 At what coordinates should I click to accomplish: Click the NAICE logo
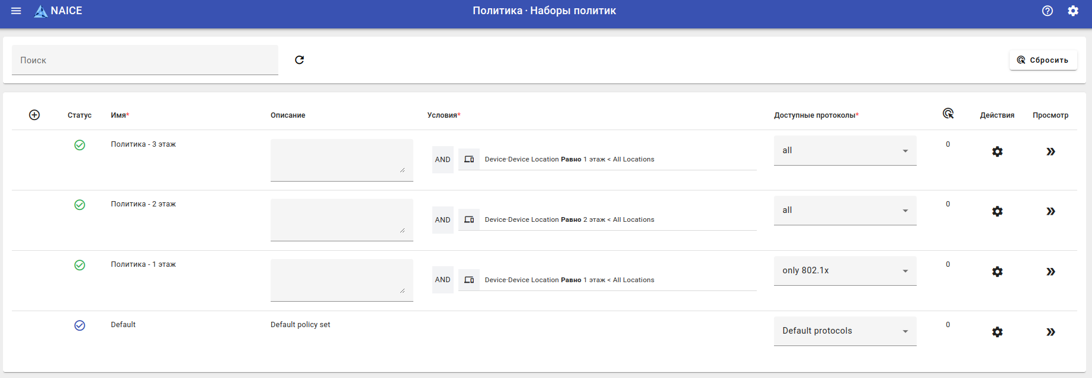pos(58,11)
